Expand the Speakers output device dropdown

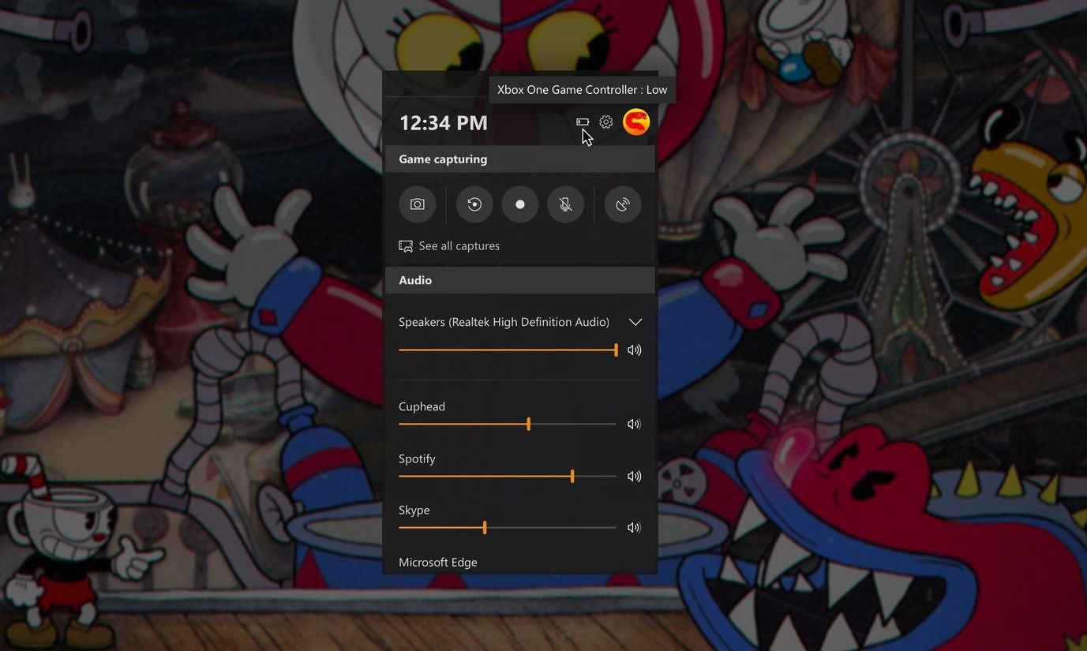[635, 322]
